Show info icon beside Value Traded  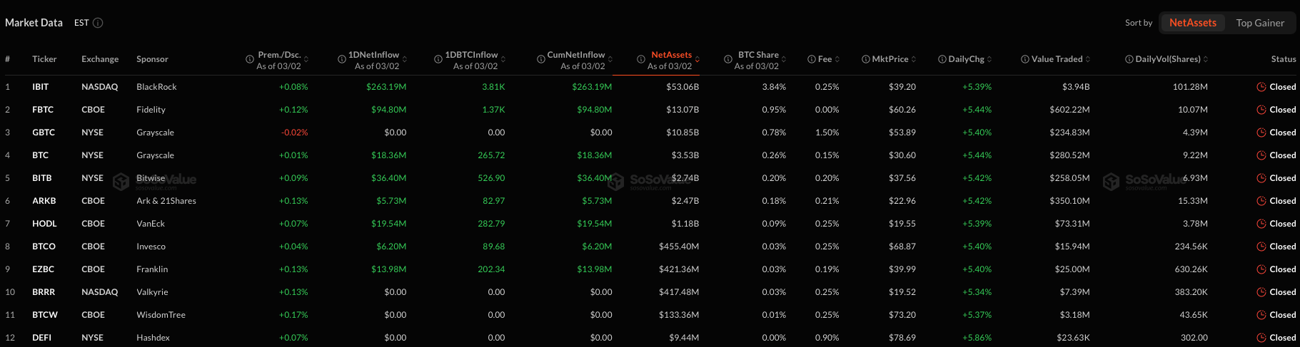(1025, 59)
